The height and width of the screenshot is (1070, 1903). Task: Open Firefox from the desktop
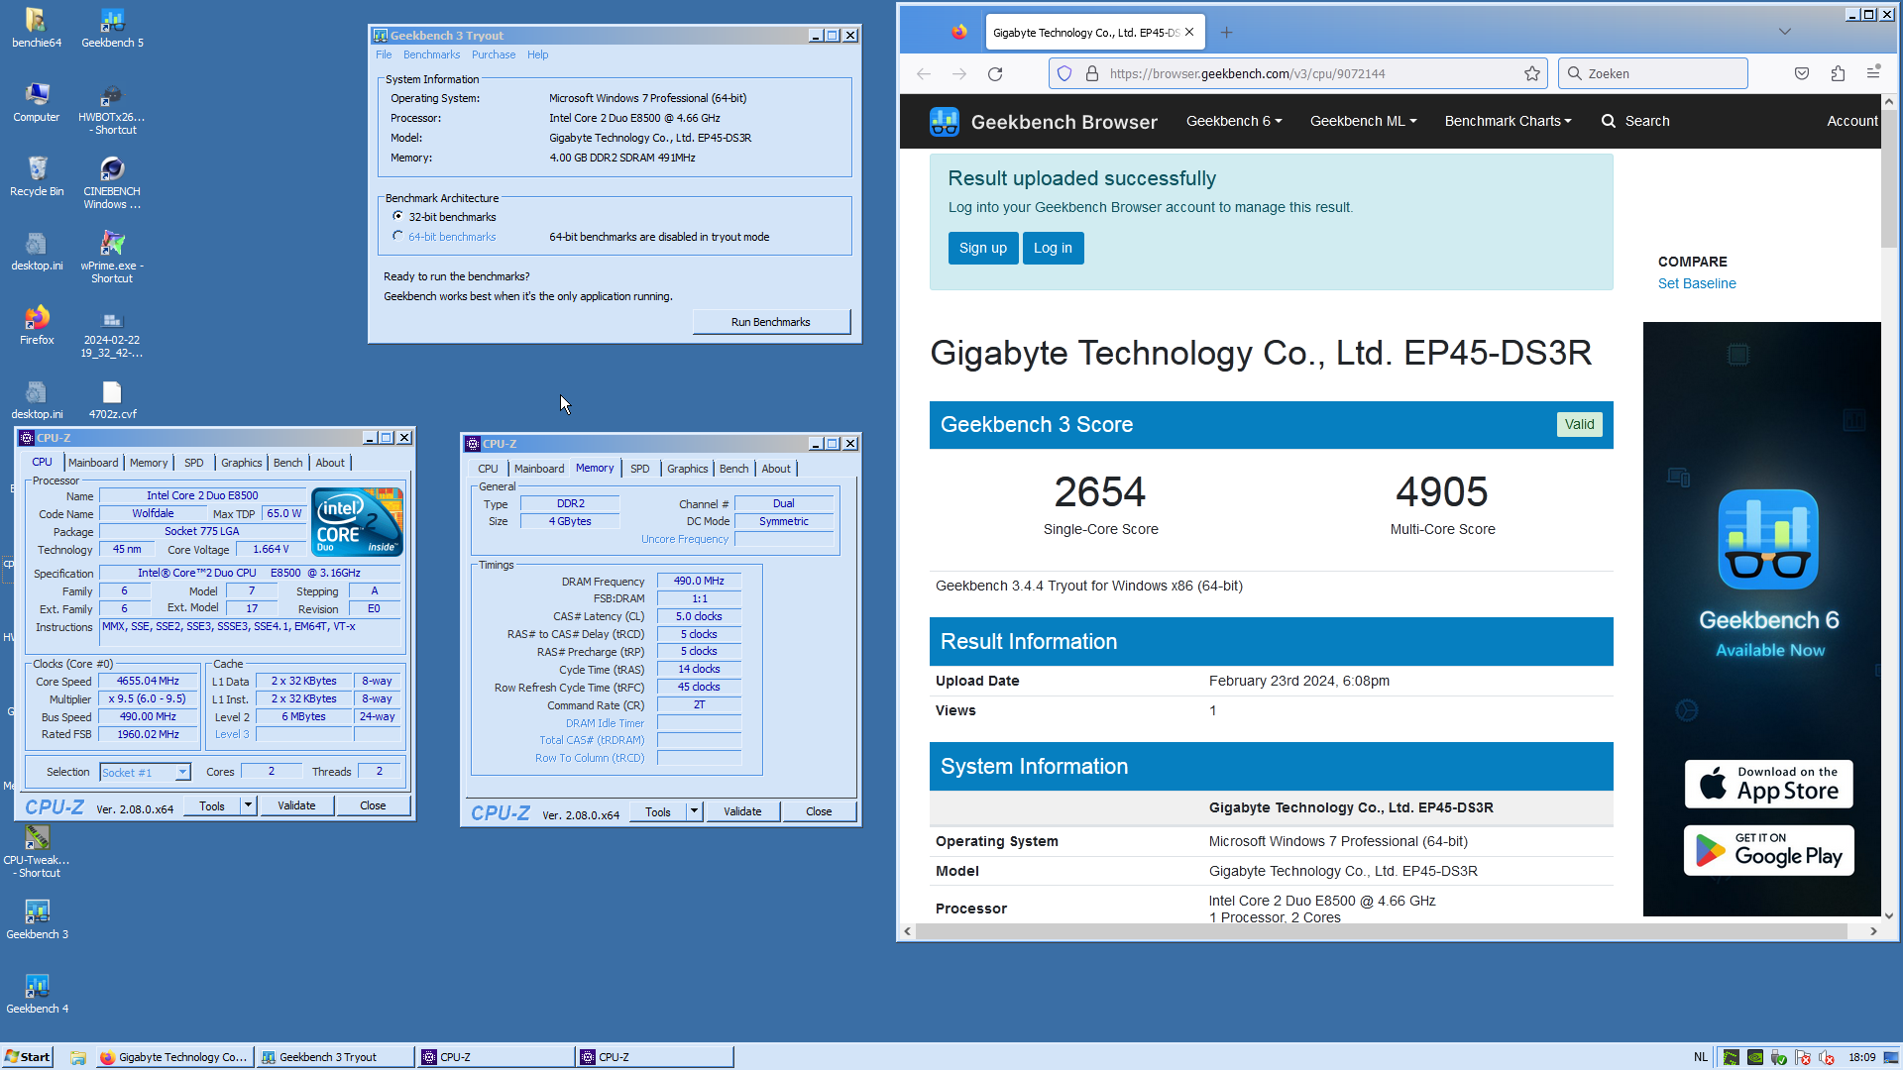point(36,325)
